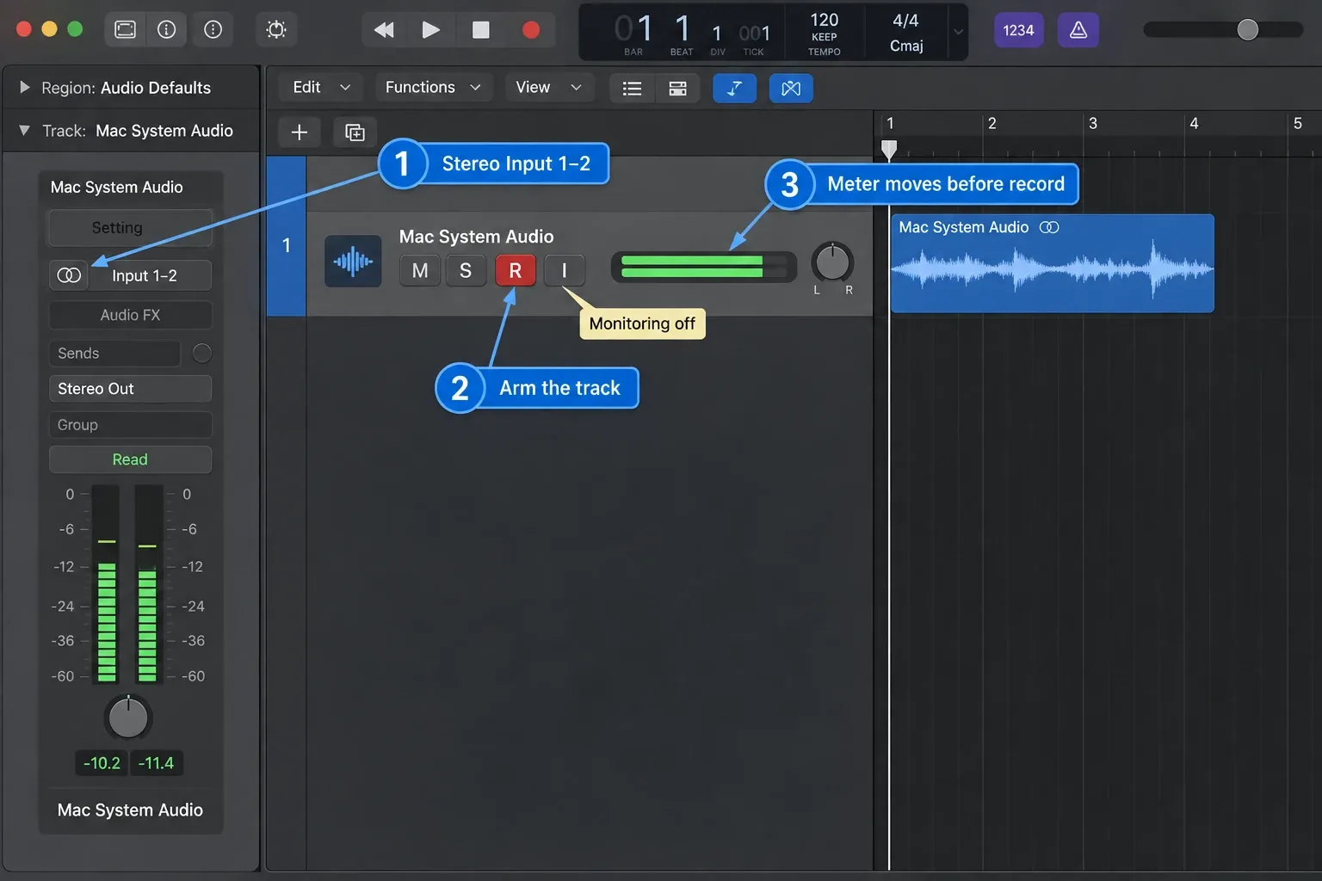This screenshot has width=1322, height=881.
Task: Open the Group slot on the channel strip
Action: pos(131,424)
